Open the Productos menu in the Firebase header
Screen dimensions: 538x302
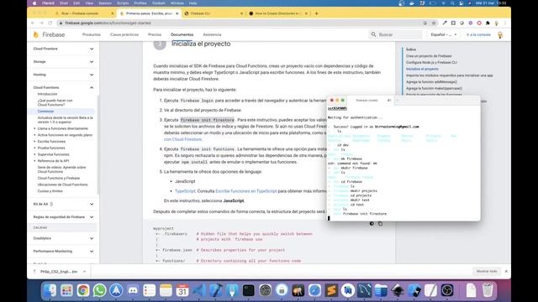coord(92,34)
